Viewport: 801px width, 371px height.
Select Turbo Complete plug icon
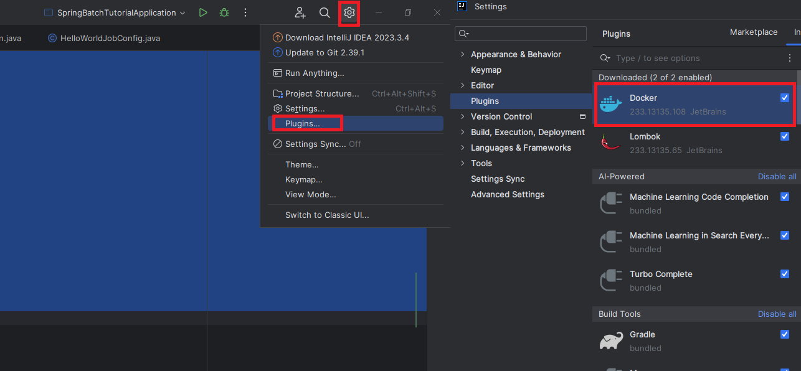tap(610, 281)
